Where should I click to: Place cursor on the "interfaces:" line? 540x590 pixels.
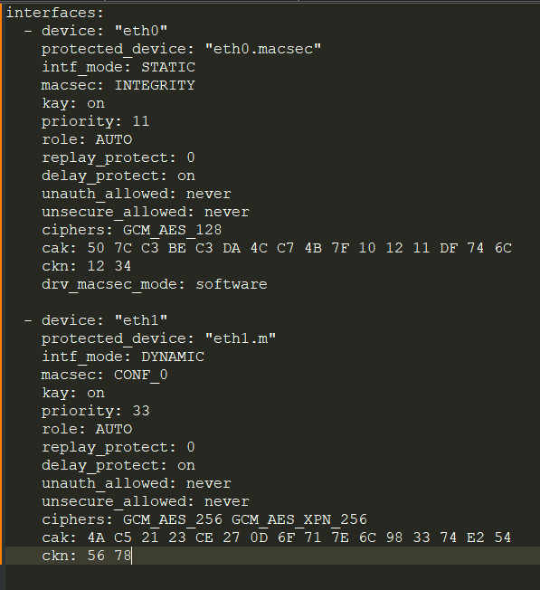[x=55, y=13]
